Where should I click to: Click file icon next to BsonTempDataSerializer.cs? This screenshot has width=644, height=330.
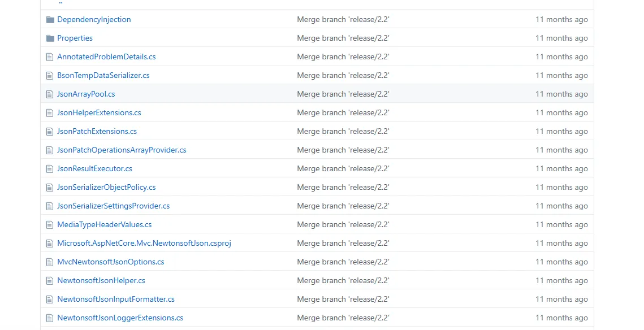[50, 76]
